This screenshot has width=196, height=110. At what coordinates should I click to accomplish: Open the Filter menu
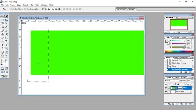pos(32,5)
